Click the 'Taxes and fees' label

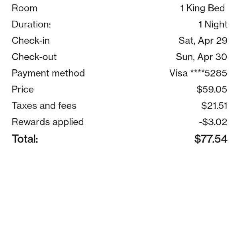click(44, 106)
